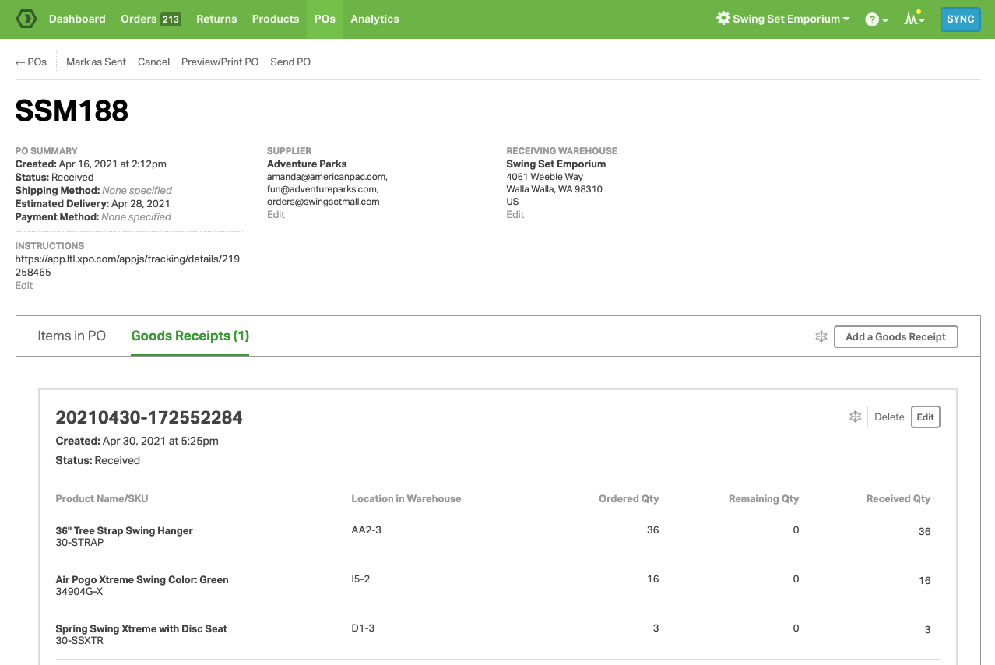Go to the Analytics section
Image resolution: width=995 pixels, height=665 pixels.
point(374,19)
